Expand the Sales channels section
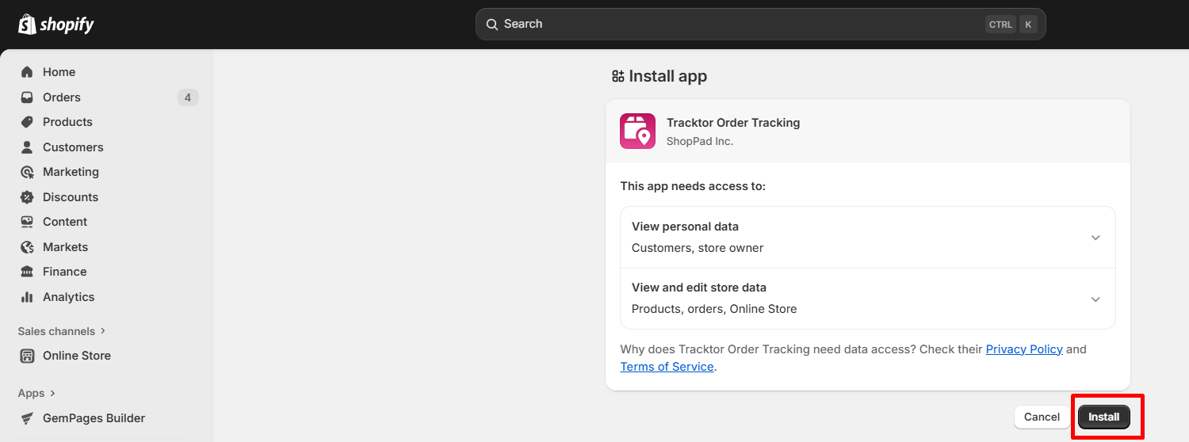Image resolution: width=1189 pixels, height=442 pixels. tap(62, 331)
